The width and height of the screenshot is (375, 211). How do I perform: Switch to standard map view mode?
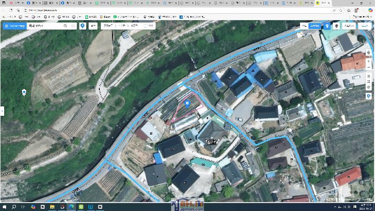pos(304,26)
